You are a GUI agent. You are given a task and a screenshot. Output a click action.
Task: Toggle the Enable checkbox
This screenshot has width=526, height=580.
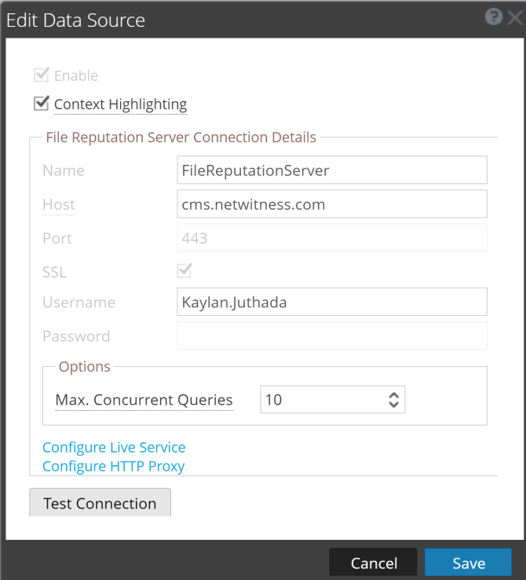[x=42, y=75]
